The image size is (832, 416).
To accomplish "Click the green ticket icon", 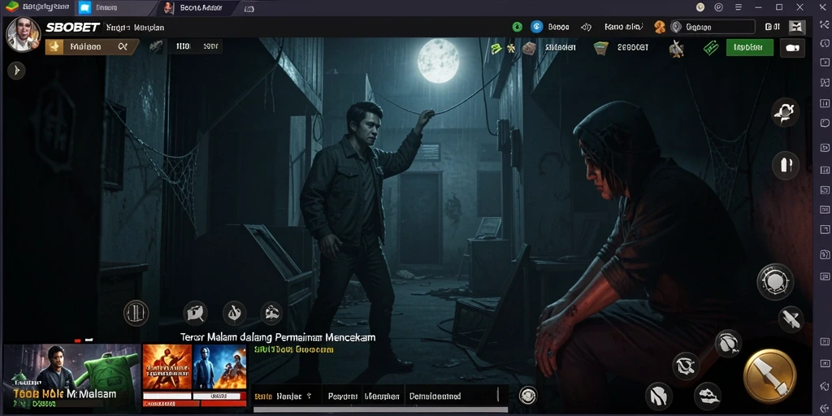I will point(710,48).
